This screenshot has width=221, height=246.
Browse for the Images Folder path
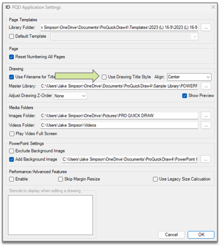tap(206, 116)
